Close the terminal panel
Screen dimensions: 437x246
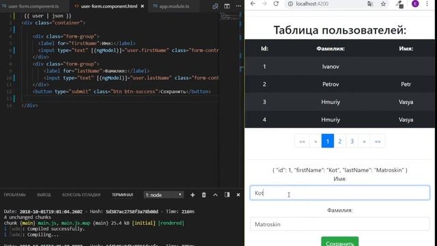(238, 195)
